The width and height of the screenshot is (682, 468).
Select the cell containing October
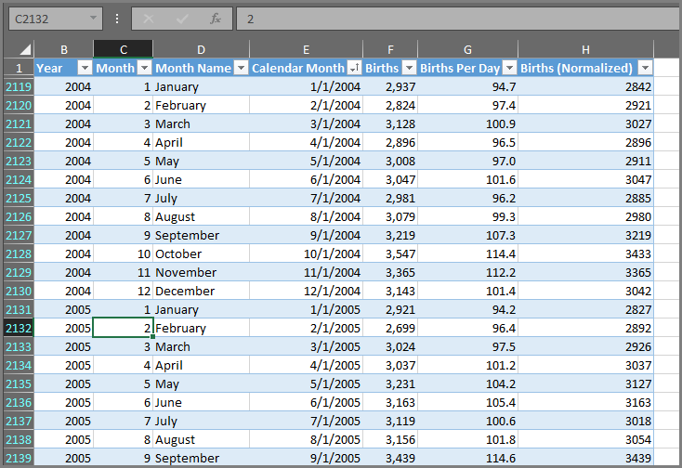[201, 253]
